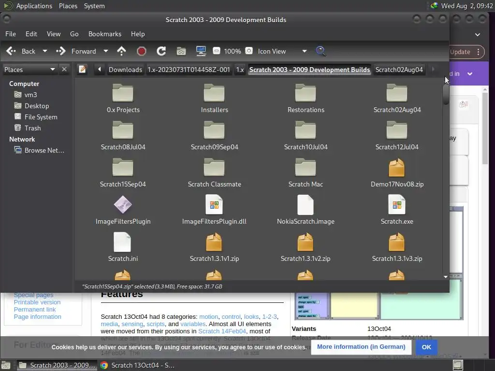Select the Scratch1.3.1v1.zip archive
The image size is (495, 371).
pos(214,247)
